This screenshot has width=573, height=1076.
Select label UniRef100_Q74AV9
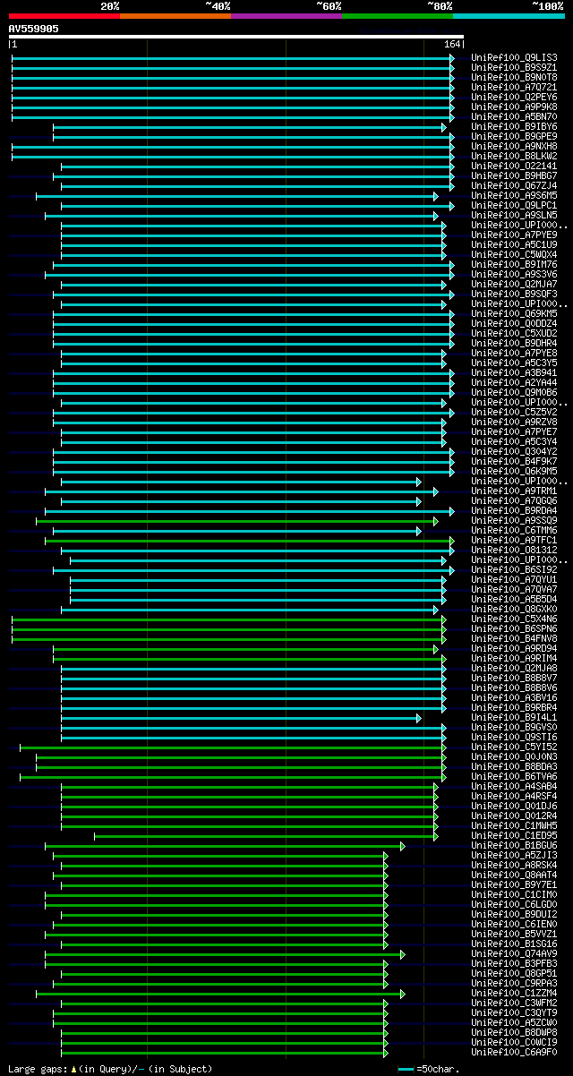(515, 954)
